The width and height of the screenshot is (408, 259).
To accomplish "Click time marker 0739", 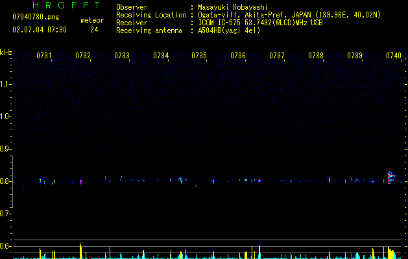I will click(x=355, y=56).
